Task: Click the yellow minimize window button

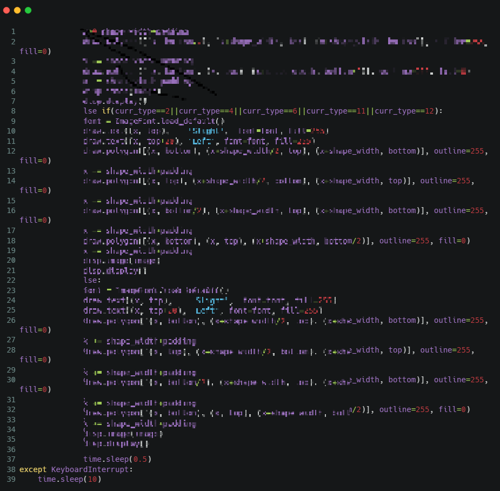Action: (x=17, y=10)
